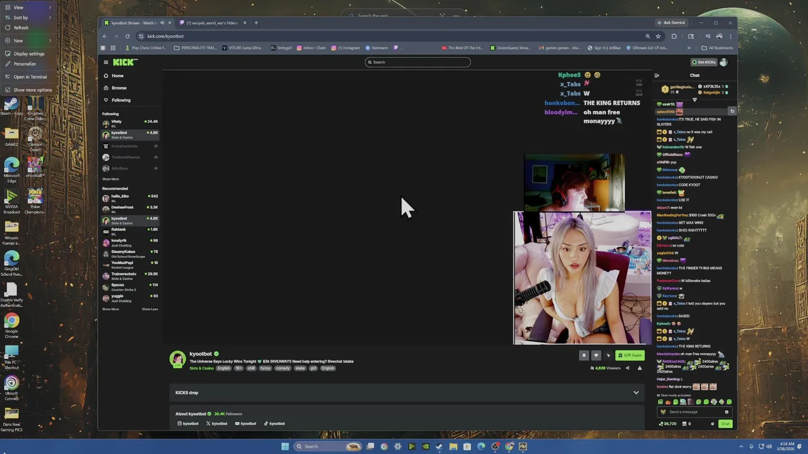The width and height of the screenshot is (808, 454).
Task: Open kyootbot X profile link
Action: 217,424
